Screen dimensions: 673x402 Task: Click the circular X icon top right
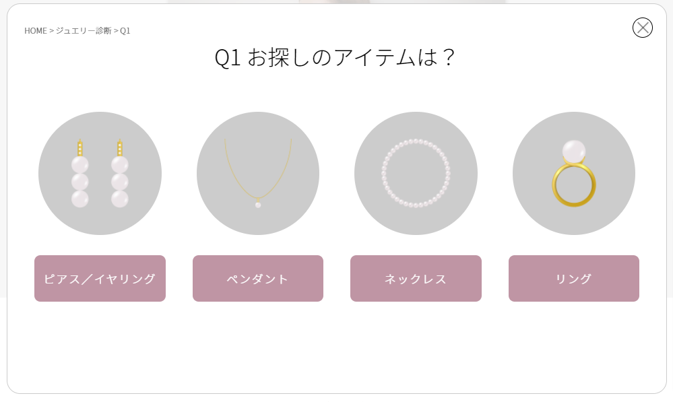[x=643, y=28]
